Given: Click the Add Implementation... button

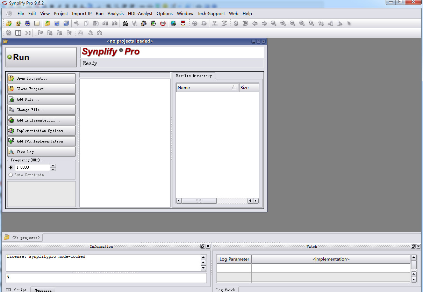Looking at the screenshot, I should coord(41,120).
